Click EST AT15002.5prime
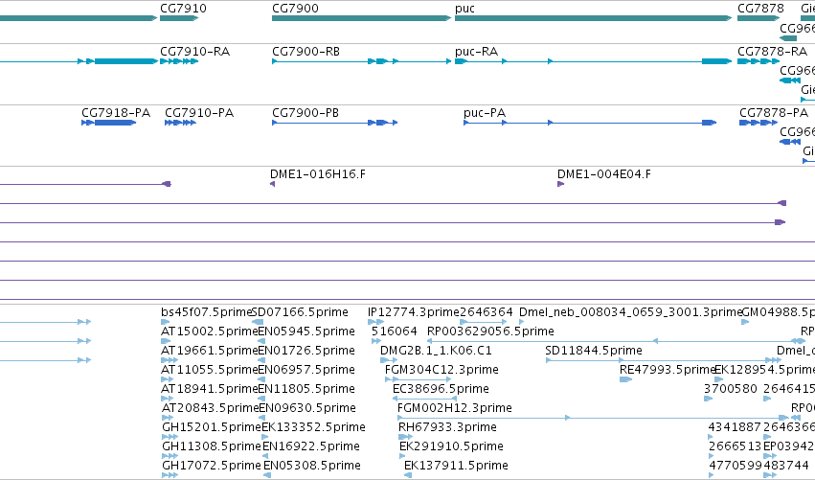This screenshot has width=815, height=480. pos(210,331)
